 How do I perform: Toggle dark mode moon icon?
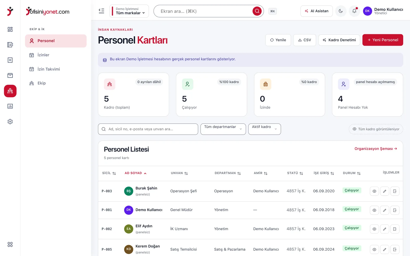[x=341, y=11]
